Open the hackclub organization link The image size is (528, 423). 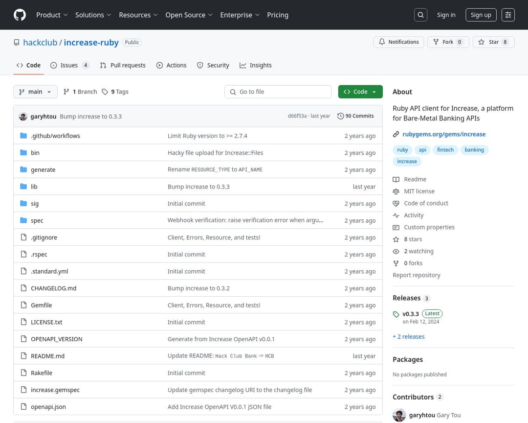tap(40, 43)
